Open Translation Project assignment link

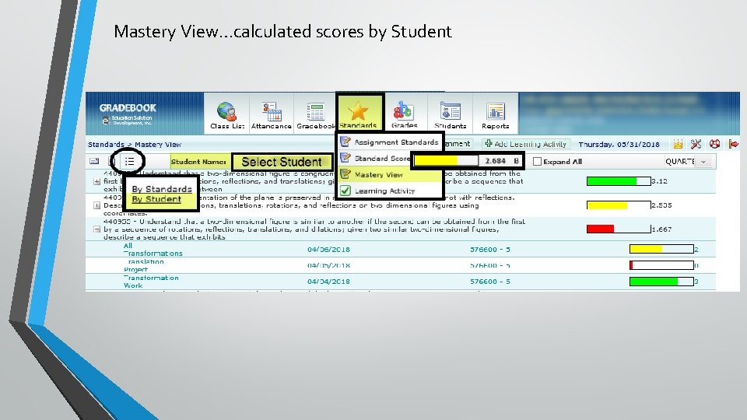[143, 265]
